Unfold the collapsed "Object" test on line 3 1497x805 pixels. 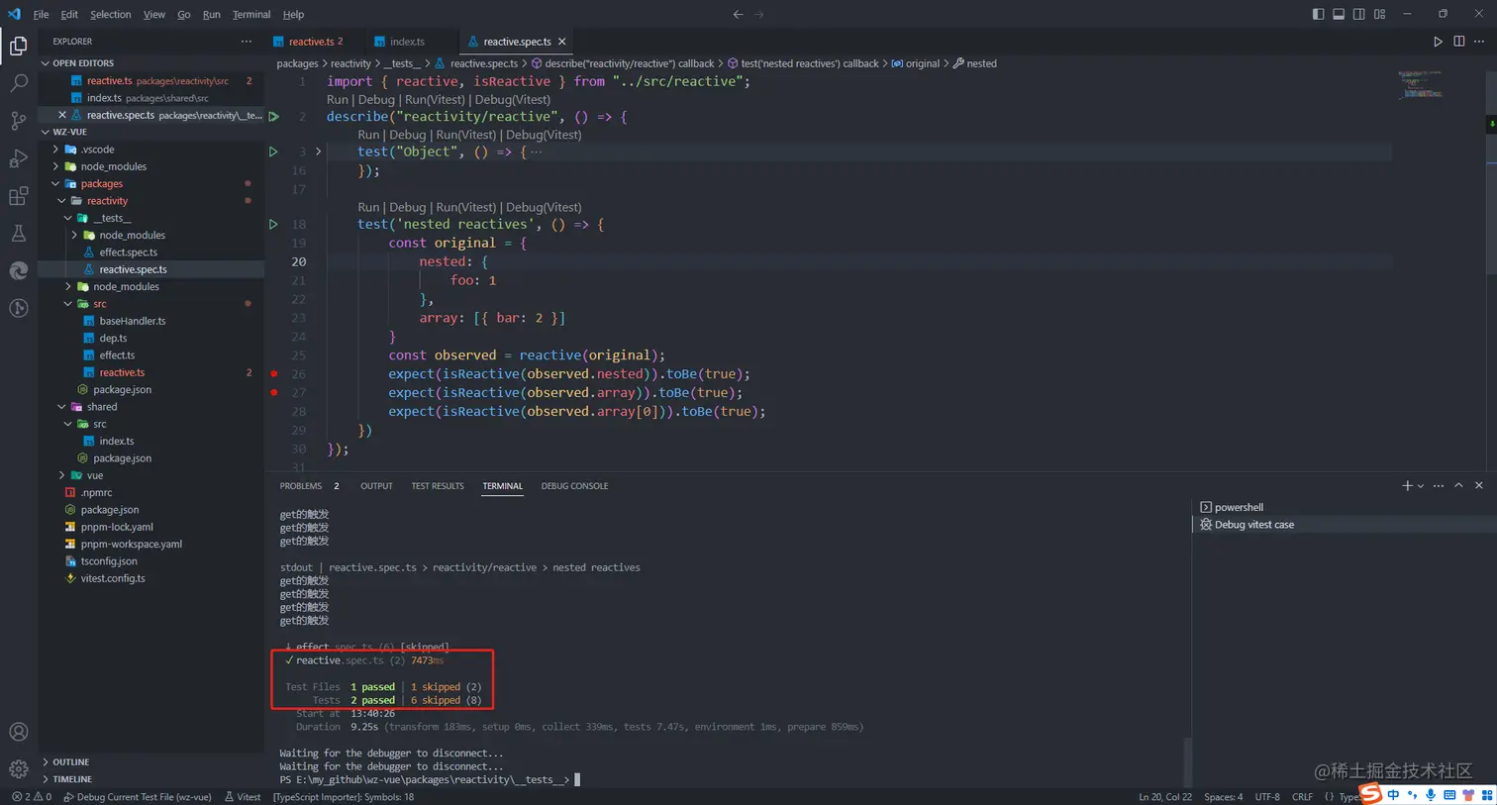click(318, 151)
